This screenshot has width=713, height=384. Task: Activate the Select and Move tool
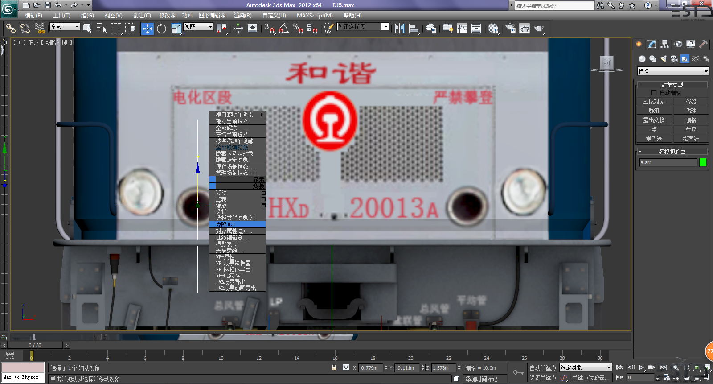click(148, 29)
